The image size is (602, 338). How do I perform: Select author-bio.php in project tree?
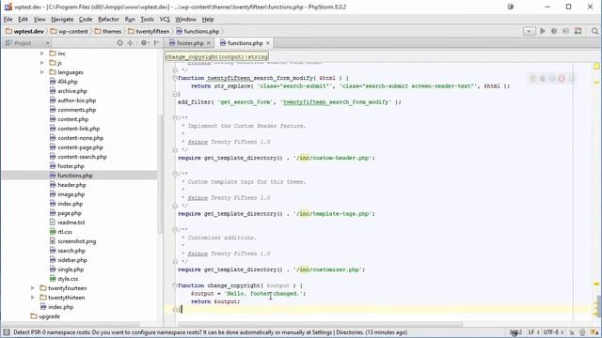76,100
